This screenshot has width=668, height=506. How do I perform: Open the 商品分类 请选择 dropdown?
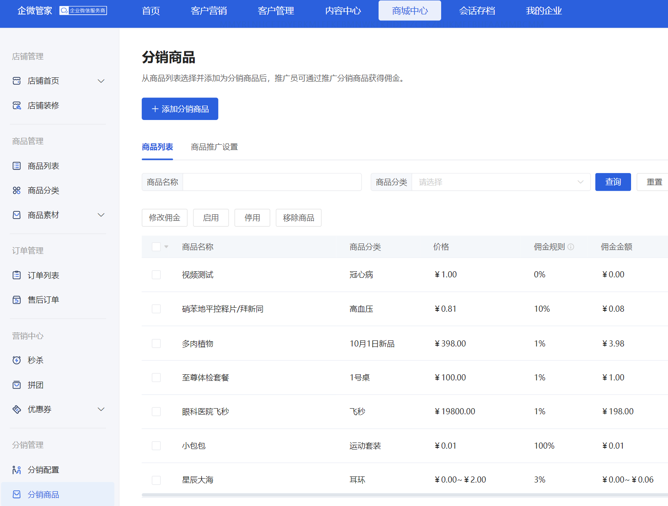point(500,182)
